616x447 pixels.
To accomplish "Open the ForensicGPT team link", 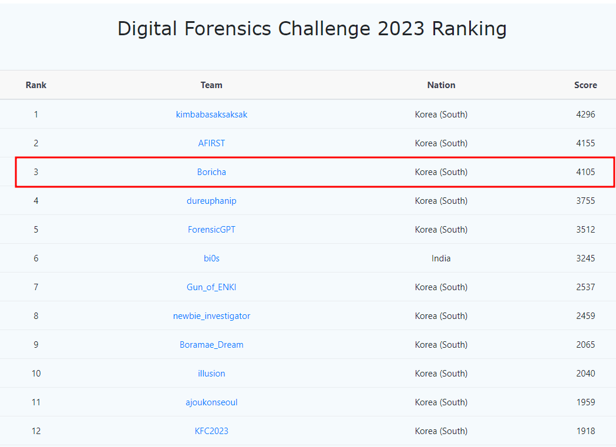I will 211,230.
